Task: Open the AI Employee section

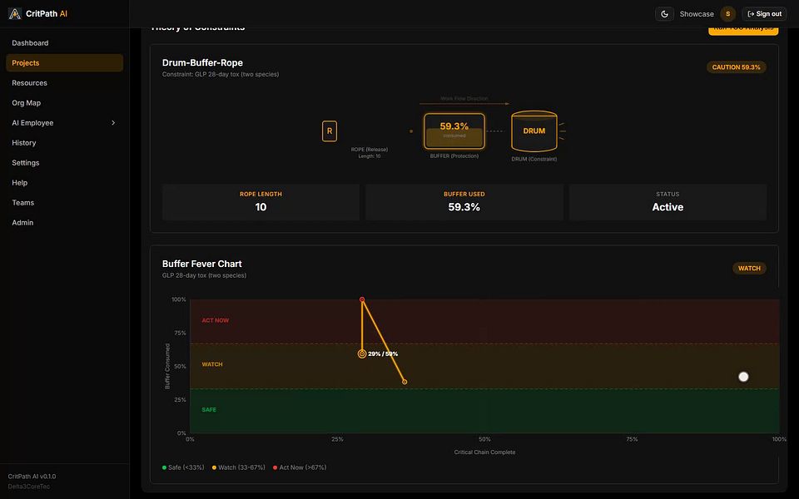Action: (64, 123)
